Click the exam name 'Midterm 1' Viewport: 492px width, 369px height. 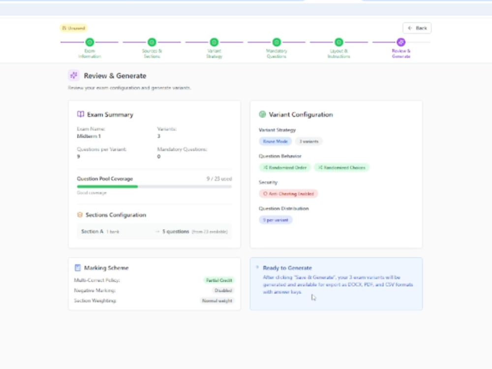[x=89, y=136]
